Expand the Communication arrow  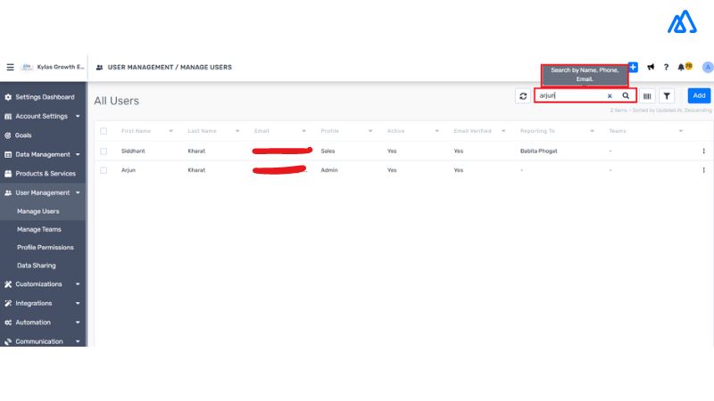pyautogui.click(x=78, y=341)
